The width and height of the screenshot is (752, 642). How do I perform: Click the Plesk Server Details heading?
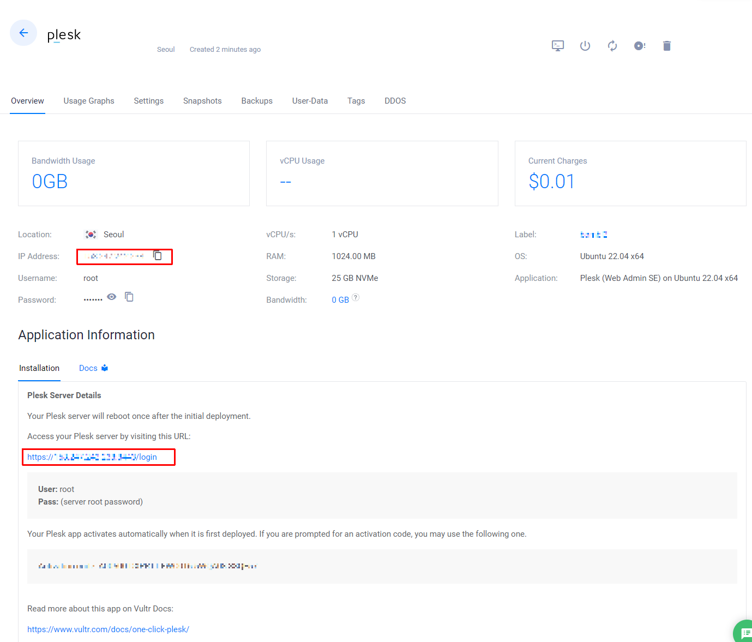tap(64, 395)
